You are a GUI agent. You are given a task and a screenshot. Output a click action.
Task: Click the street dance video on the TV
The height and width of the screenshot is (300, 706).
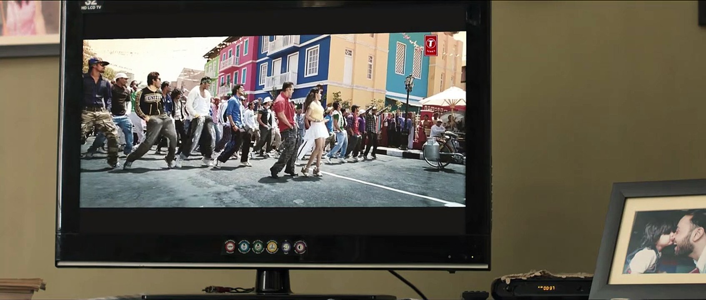[x=273, y=120]
